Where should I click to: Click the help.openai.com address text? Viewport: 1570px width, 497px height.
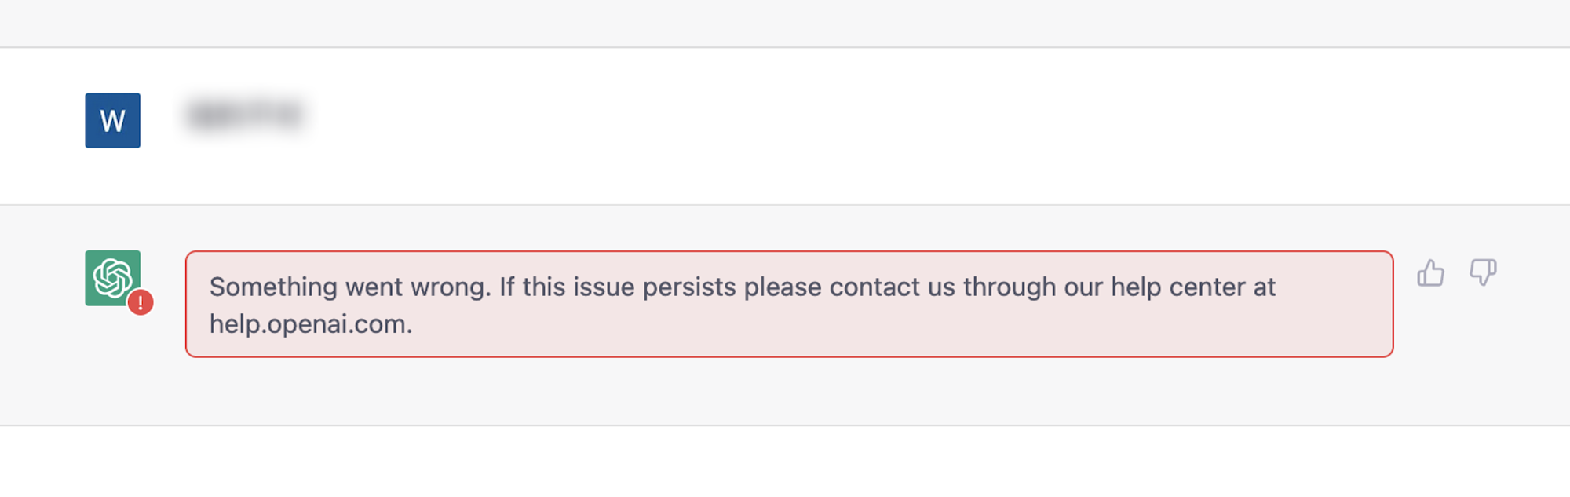tap(311, 324)
